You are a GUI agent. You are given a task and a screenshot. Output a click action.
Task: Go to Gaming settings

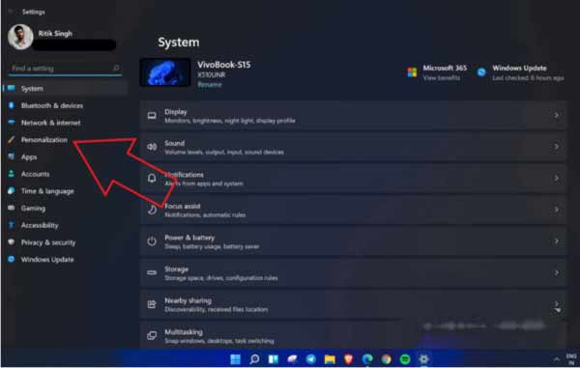[33, 209]
